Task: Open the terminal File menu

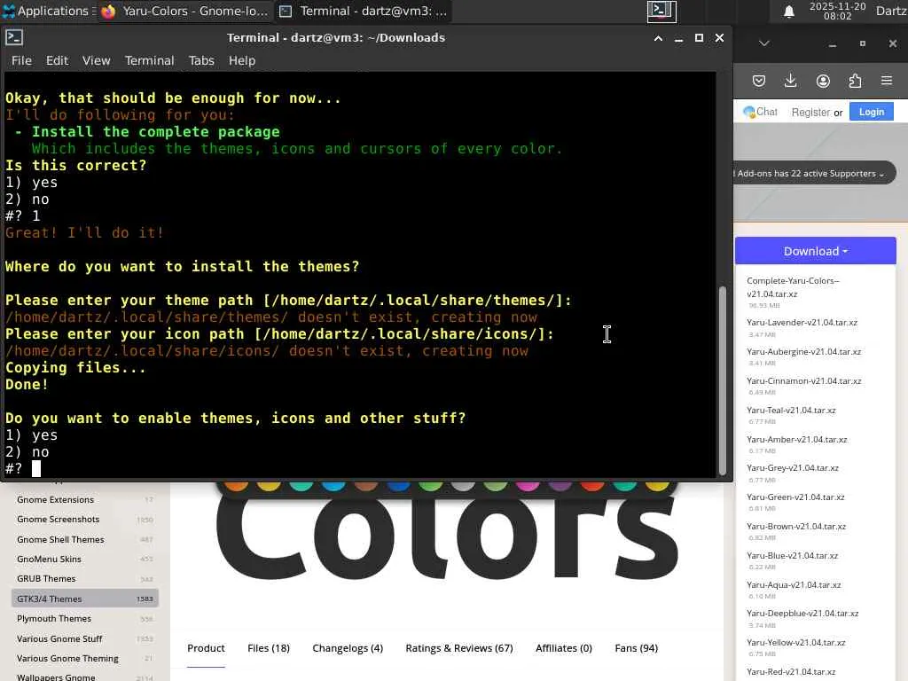Action: click(21, 60)
